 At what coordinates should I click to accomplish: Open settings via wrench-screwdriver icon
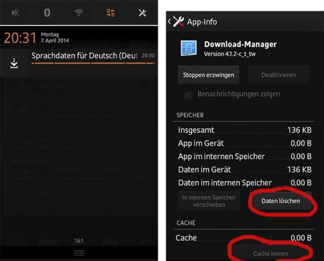[143, 13]
